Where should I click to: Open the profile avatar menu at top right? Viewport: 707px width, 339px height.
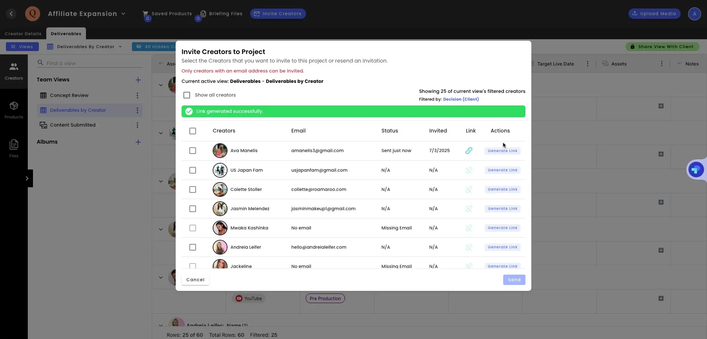[x=696, y=14]
